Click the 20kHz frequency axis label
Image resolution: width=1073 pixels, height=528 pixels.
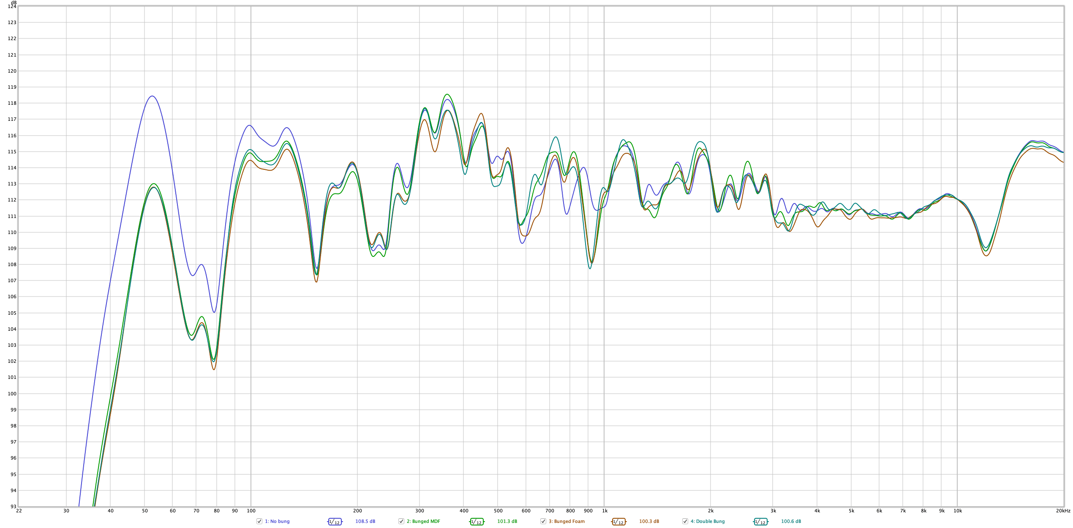point(1063,511)
